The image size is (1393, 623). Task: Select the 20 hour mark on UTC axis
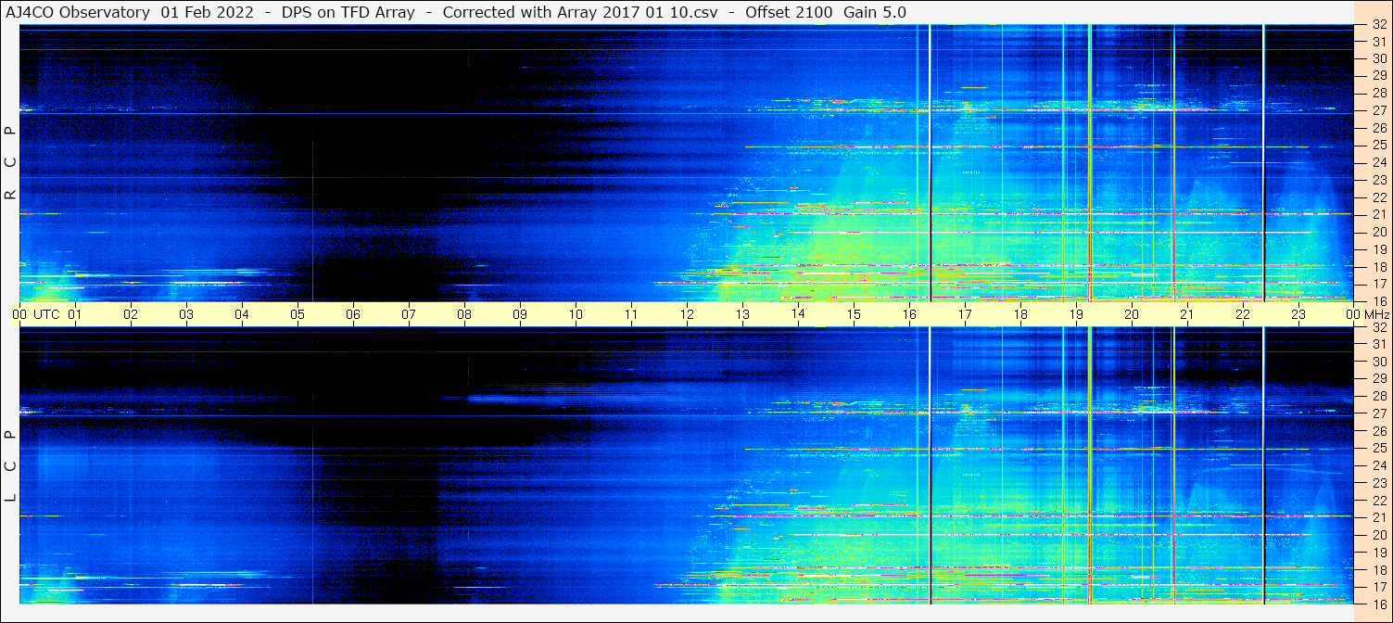tap(1132, 314)
